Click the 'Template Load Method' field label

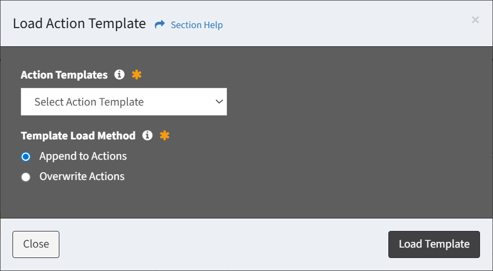pos(78,136)
